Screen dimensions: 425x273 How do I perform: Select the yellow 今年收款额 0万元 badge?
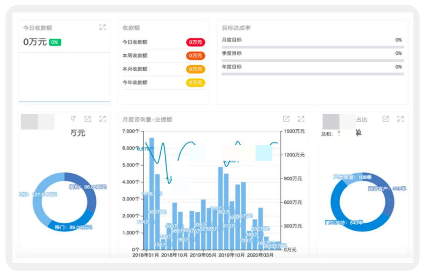[195, 83]
